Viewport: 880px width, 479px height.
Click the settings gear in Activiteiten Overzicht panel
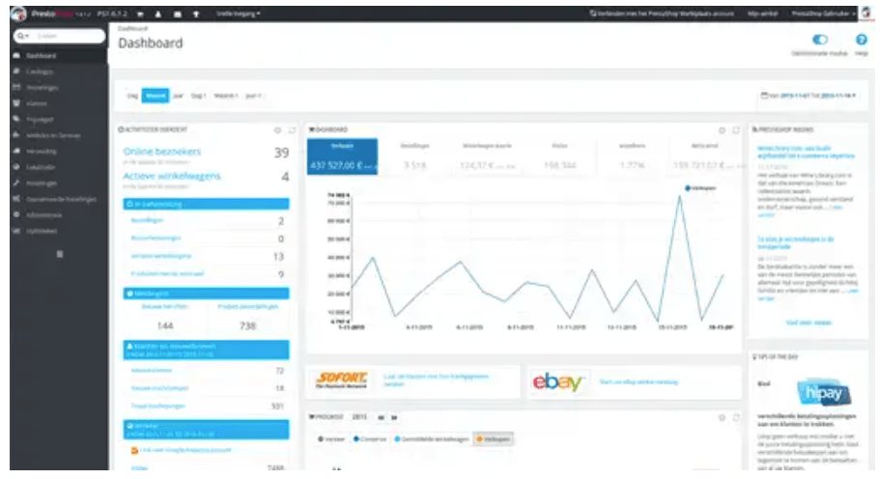tap(277, 128)
